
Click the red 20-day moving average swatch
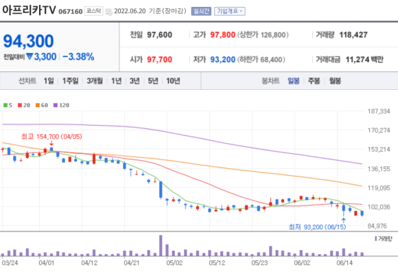[20, 105]
